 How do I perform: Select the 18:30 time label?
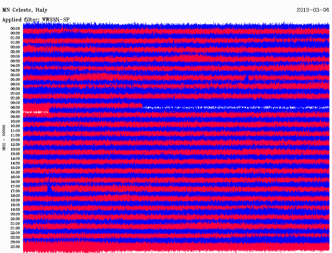click(15, 200)
